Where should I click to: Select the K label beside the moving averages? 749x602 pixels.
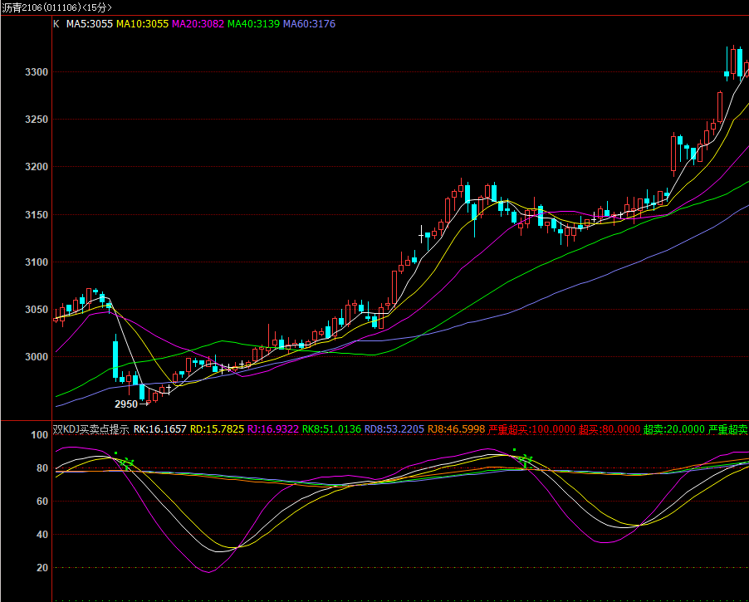point(56,24)
